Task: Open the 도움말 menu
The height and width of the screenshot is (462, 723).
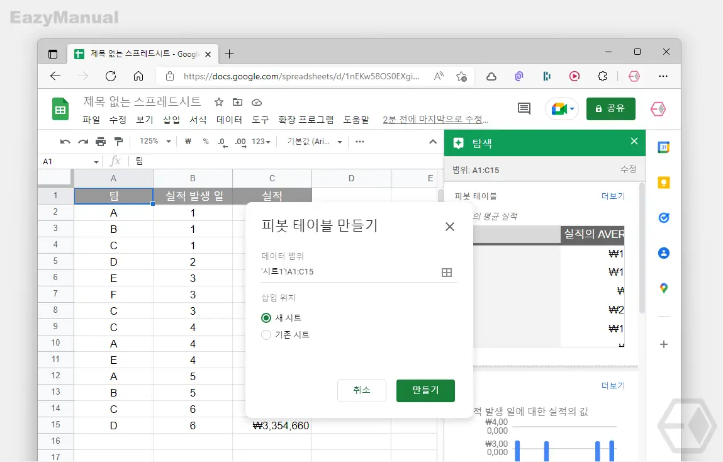Action: [356, 120]
